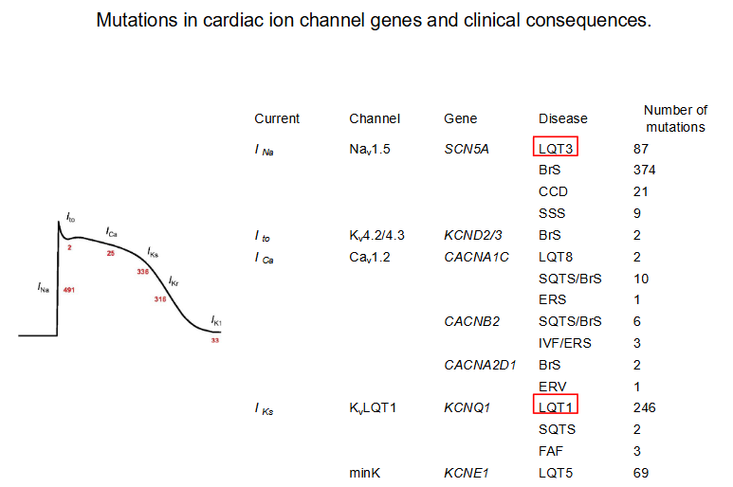
Task: Click the red-boxed LQT3 disease label
Action: click(556, 147)
